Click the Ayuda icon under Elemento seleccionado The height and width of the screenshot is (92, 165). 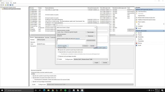137,45
